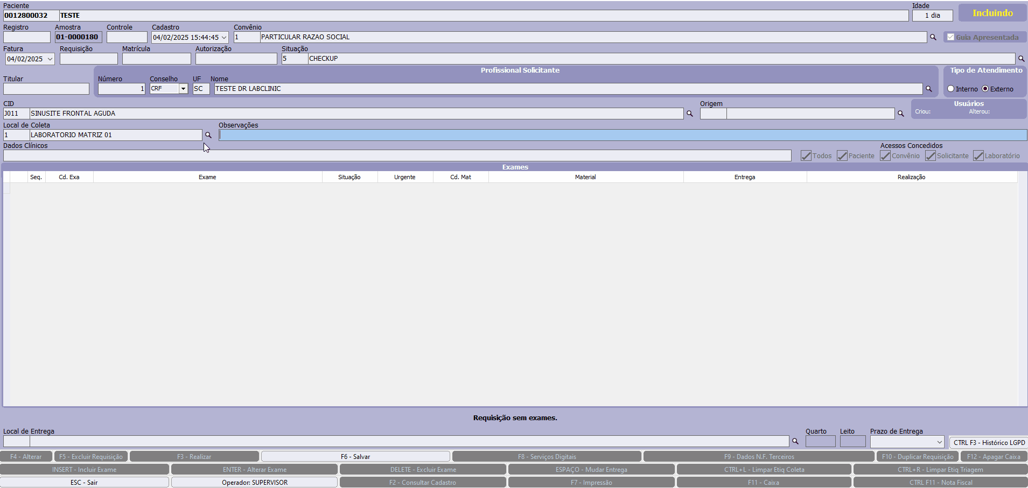Toggle the Paciente access checkbox

point(842,155)
